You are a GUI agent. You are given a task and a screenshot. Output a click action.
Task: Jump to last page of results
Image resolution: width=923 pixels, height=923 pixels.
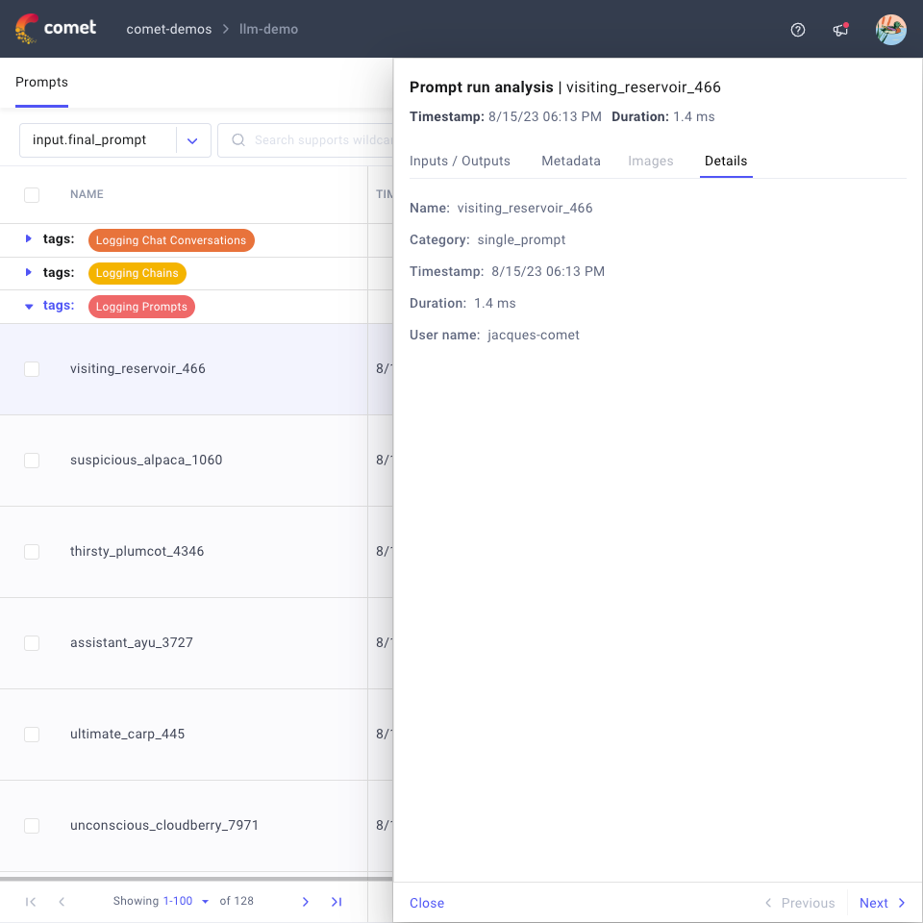click(x=337, y=902)
